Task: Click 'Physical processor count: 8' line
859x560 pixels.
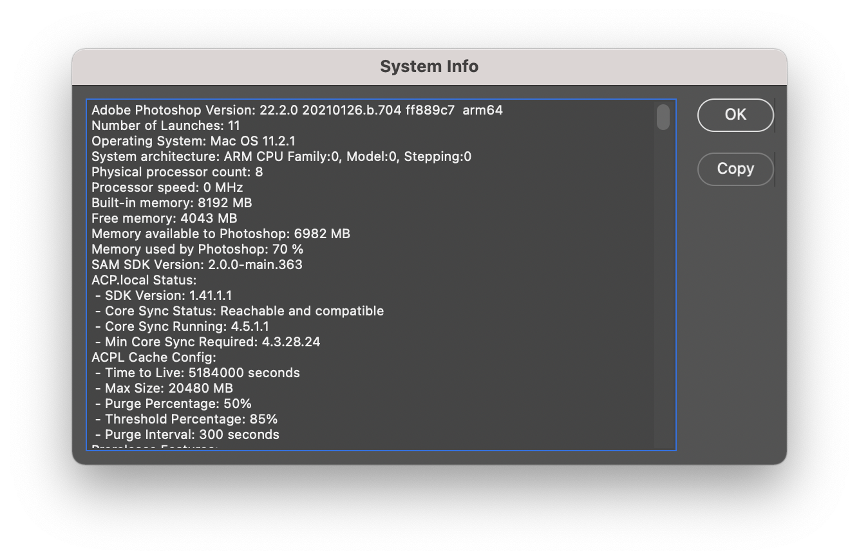Action: point(177,172)
